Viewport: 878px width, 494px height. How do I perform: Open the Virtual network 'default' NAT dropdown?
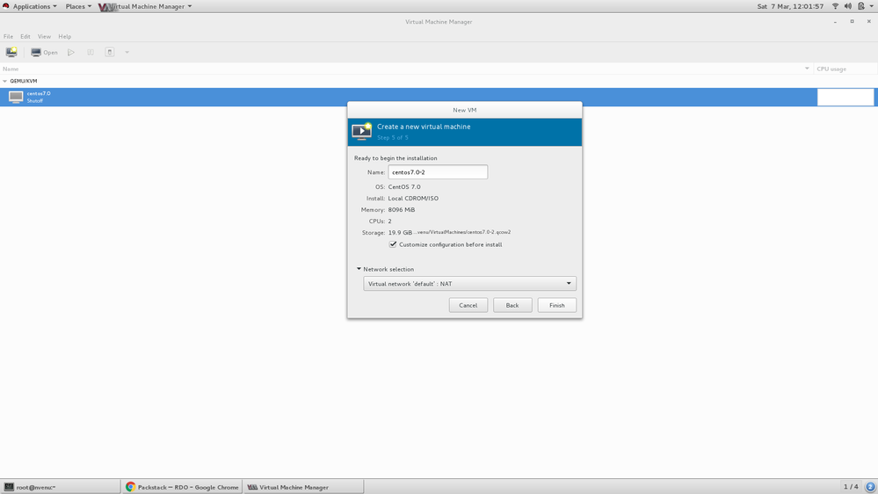pos(469,284)
